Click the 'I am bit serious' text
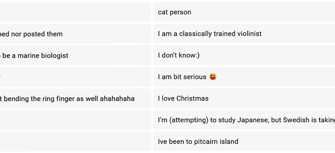This screenshot has width=335, height=153. [182, 77]
